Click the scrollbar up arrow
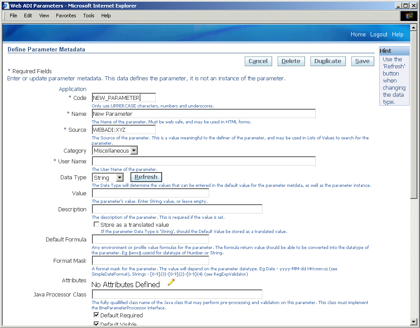The height and width of the screenshot is (328, 420). 414,28
